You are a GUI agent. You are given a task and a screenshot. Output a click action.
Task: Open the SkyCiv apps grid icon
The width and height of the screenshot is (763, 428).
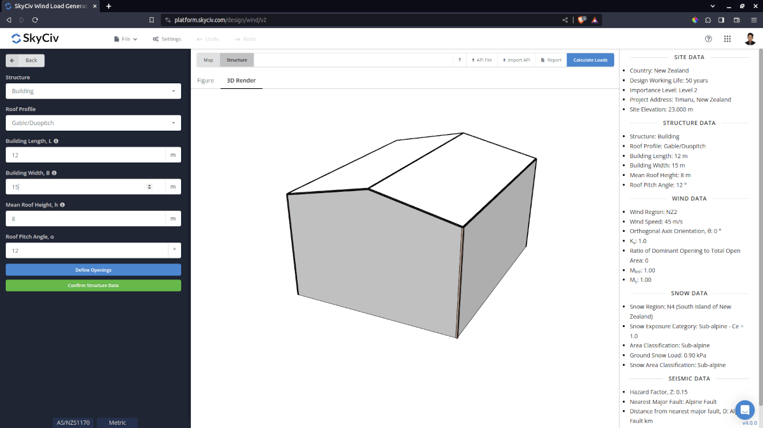click(727, 39)
